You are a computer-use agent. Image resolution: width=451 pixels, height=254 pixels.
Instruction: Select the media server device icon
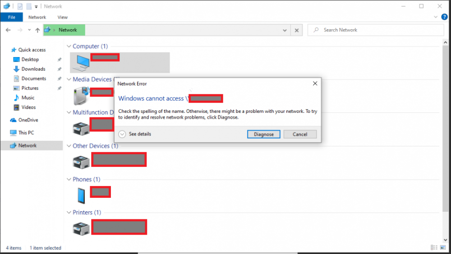pos(81,96)
